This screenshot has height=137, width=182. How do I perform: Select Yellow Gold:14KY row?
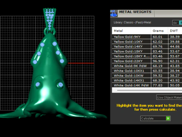coord(147,46)
